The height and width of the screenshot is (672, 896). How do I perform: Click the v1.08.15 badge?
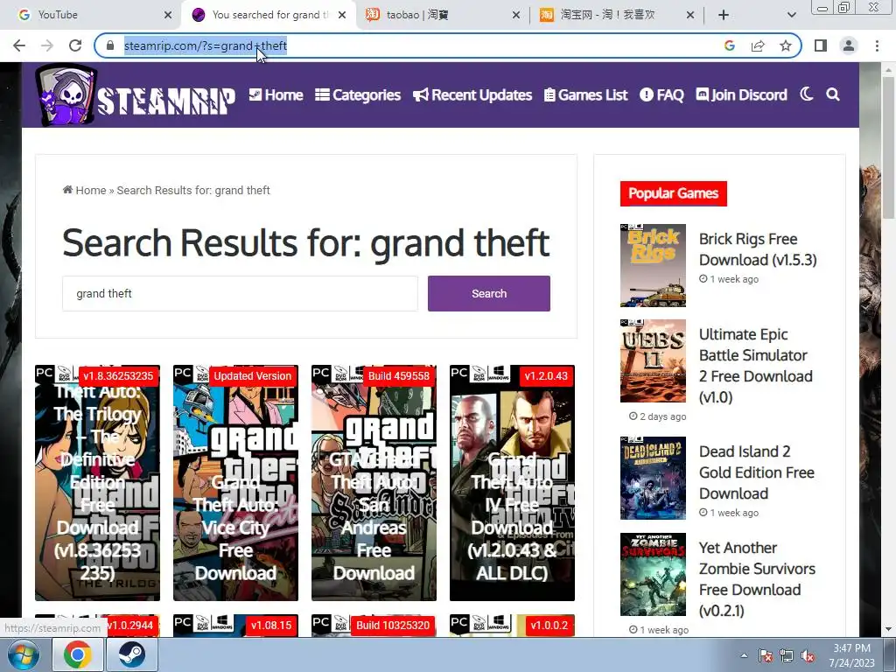(x=271, y=626)
